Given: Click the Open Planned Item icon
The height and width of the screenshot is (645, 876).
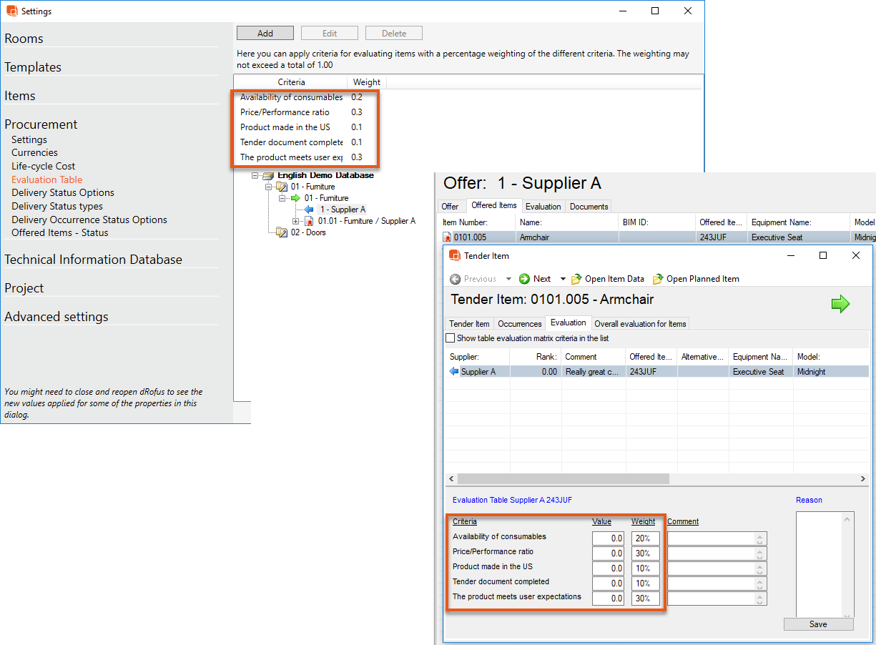Looking at the screenshot, I should [657, 279].
